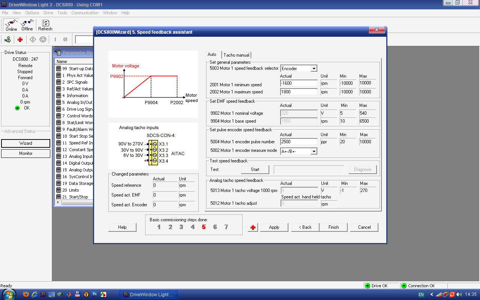The height and width of the screenshot is (300, 480).
Task: Open the Help menu
Action: click(x=125, y=13)
